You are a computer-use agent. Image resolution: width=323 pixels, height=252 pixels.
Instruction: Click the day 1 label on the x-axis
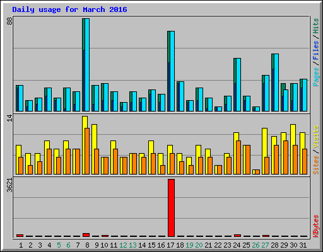point(21,245)
